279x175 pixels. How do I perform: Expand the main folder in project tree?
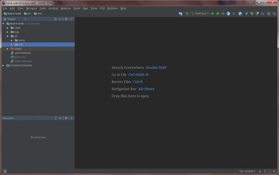12,40
